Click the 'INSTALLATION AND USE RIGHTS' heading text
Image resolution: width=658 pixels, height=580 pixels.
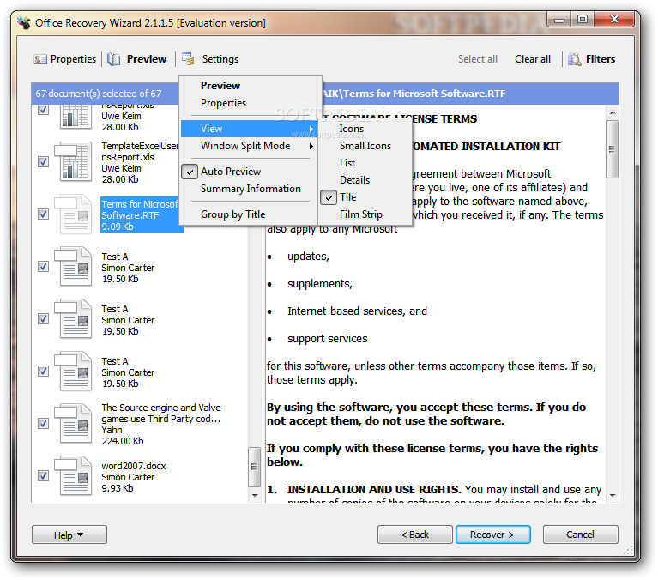pos(374,490)
